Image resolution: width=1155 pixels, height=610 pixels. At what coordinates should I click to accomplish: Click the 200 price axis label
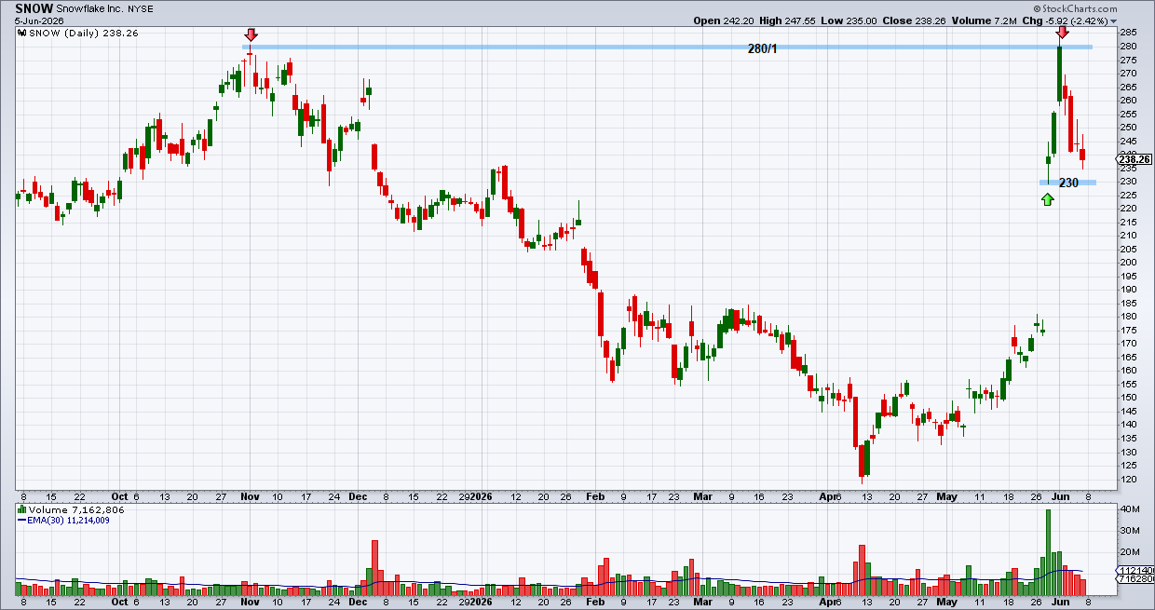coord(1128,263)
